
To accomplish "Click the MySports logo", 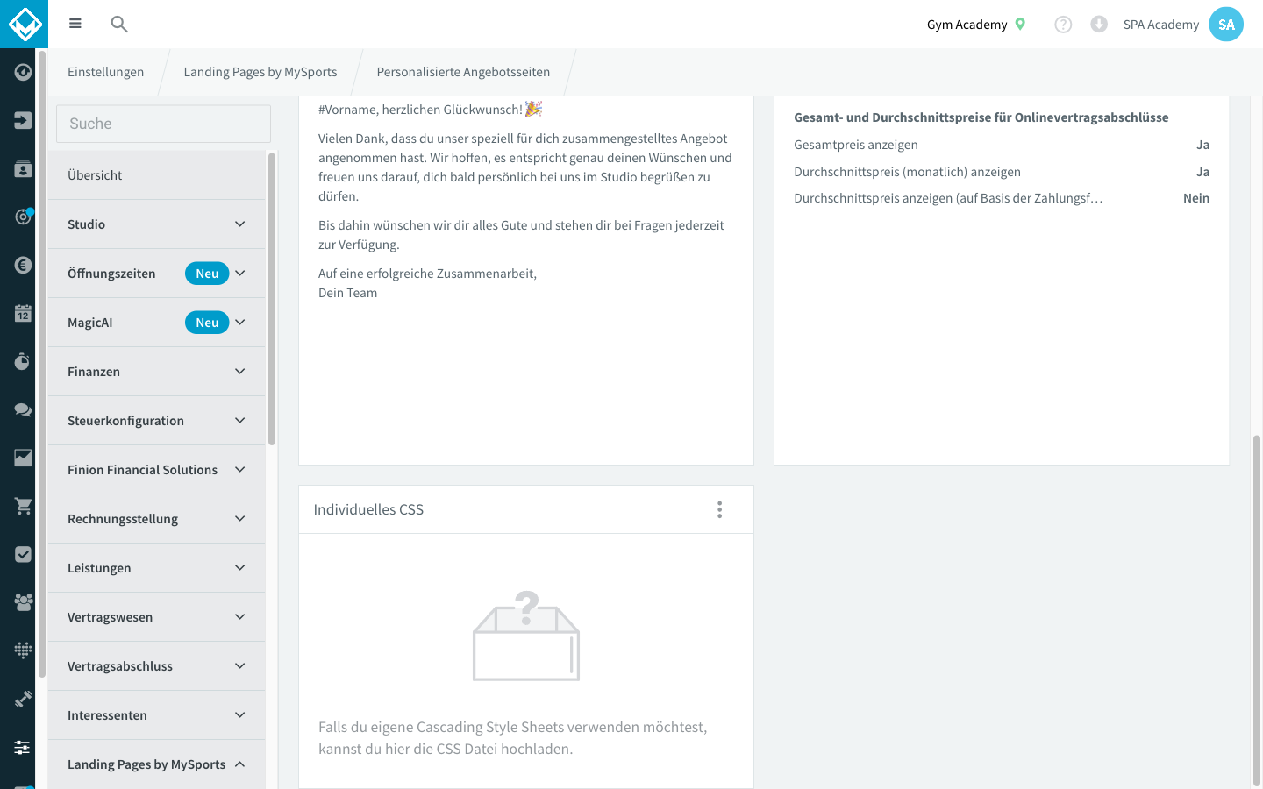I will [24, 24].
